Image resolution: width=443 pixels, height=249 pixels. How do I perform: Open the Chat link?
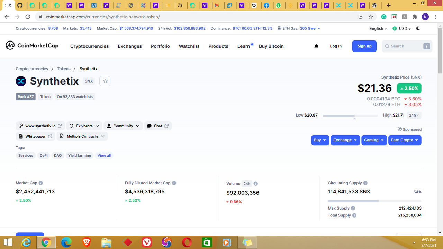coord(158,126)
